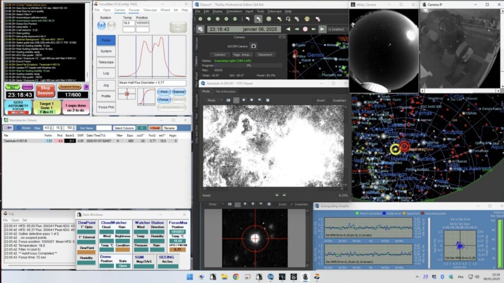This screenshot has height=283, width=504.
Task: Click the computer clock icon beside the time display
Action: click(x=200, y=29)
